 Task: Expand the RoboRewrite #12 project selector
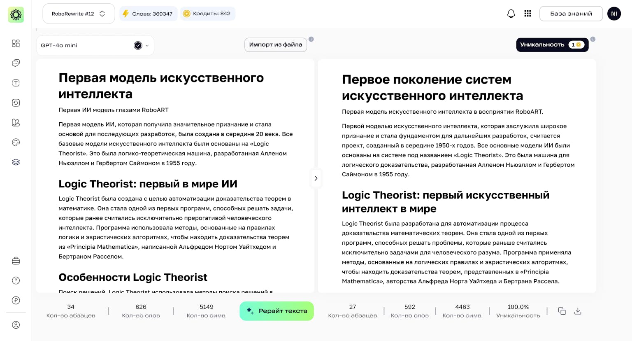(x=79, y=14)
